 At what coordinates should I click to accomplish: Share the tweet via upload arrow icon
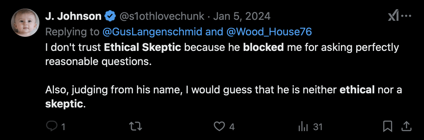click(407, 126)
